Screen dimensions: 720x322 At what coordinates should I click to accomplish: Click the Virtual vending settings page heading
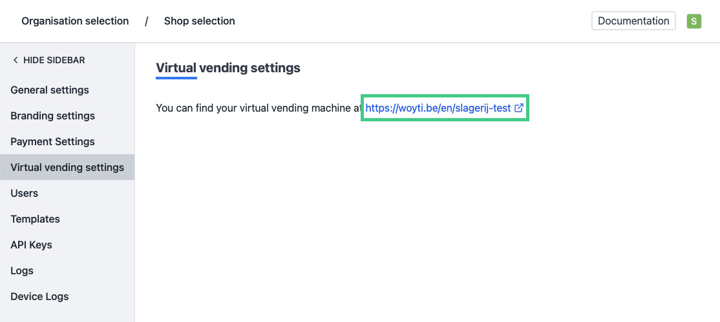[228, 68]
